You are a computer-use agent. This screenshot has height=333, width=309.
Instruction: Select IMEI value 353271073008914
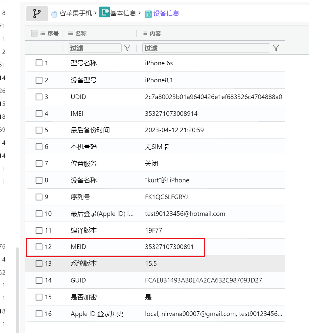pos(171,114)
